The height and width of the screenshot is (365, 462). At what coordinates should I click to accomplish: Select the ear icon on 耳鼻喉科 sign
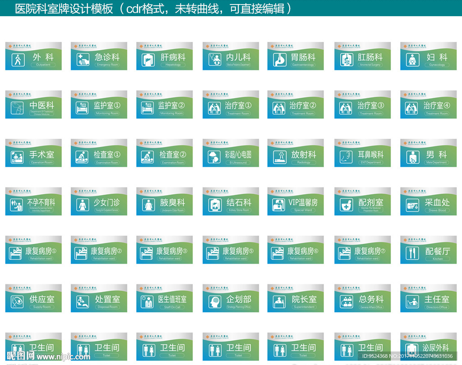pos(346,156)
